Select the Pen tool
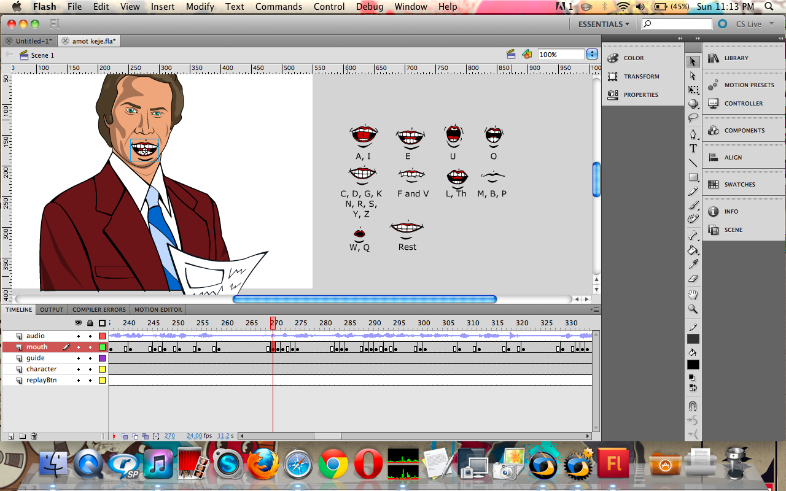 [x=693, y=134]
